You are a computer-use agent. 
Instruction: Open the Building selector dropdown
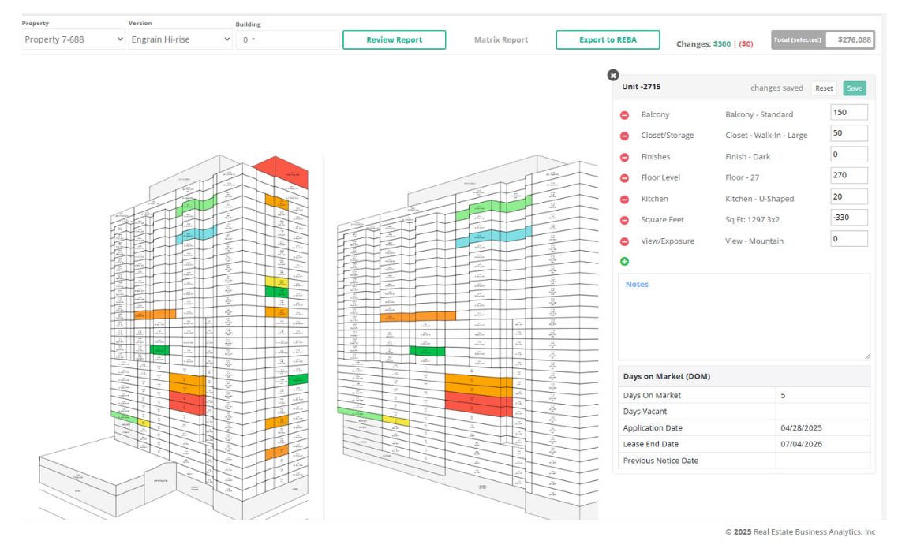pyautogui.click(x=287, y=39)
